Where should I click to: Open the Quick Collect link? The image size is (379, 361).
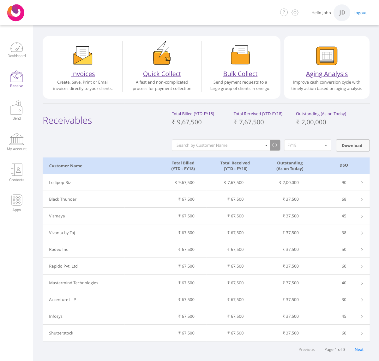coord(162,74)
